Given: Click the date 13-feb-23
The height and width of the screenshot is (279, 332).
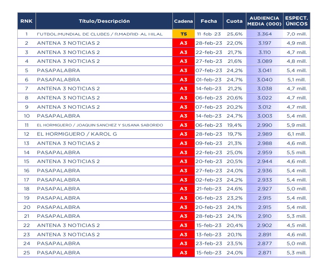Looking at the screenshot, I should click(x=209, y=235).
